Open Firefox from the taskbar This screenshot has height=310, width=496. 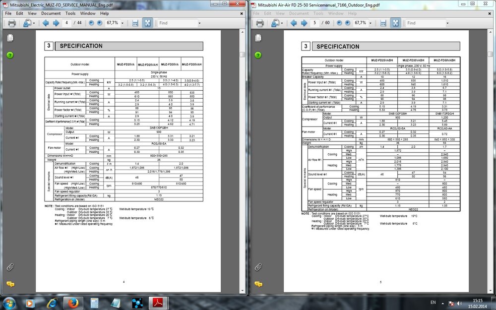pyautogui.click(x=73, y=304)
